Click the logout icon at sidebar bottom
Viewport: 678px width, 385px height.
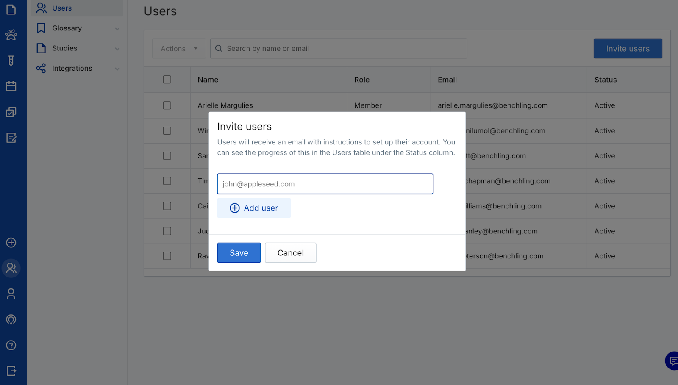coord(11,371)
